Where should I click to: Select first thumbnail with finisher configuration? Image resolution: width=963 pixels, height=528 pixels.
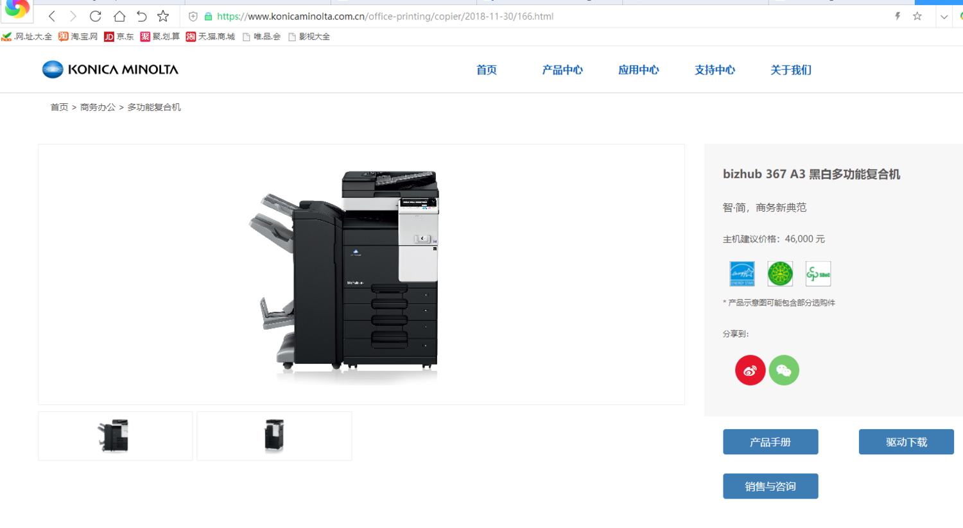point(116,436)
